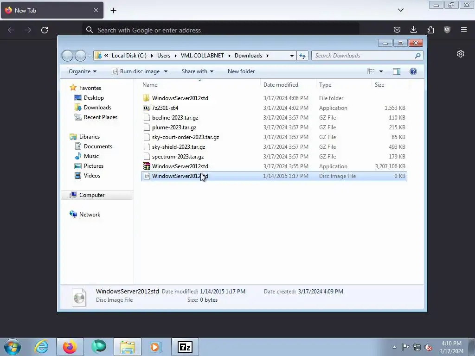Sort by the Type column header
This screenshot has height=356, width=475.
point(344,85)
